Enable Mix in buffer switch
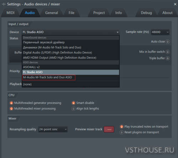The image size is (178, 158). tap(168, 52)
